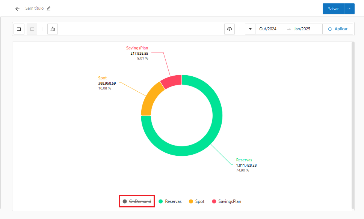
Task: Toggle OnDemand series in legend
Action: 137,201
